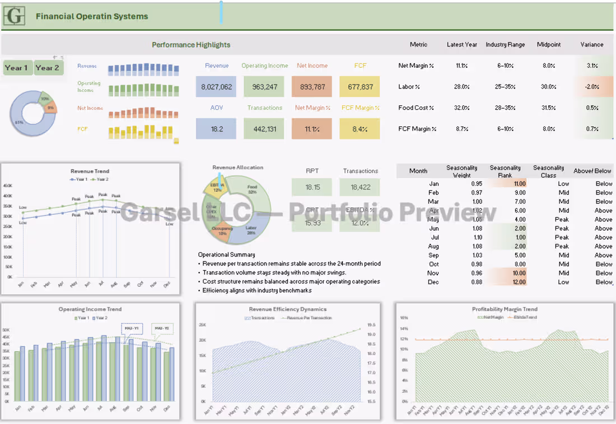Viewport: 616px width, 424px height.
Task: Click the Financial Operatin Systems title
Action: pyautogui.click(x=92, y=16)
